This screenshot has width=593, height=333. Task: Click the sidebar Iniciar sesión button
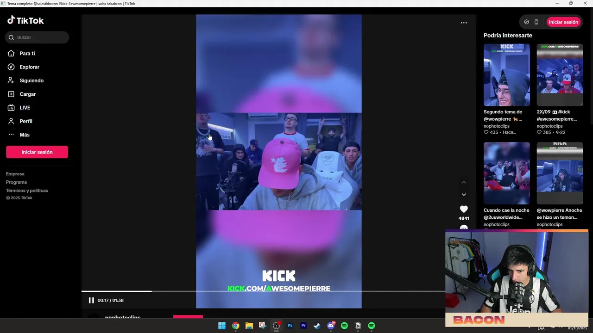37,152
